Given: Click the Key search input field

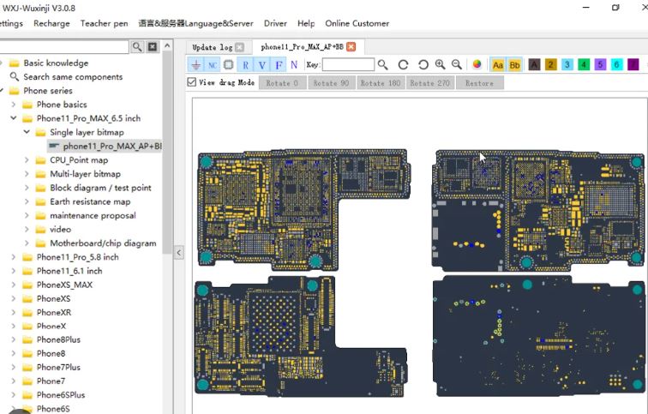Looking at the screenshot, I should 348,65.
